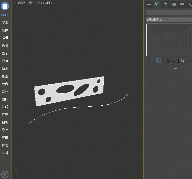The image size is (192, 179).
Task: Click the trash icon to remove modifier
Action: tap(174, 61)
